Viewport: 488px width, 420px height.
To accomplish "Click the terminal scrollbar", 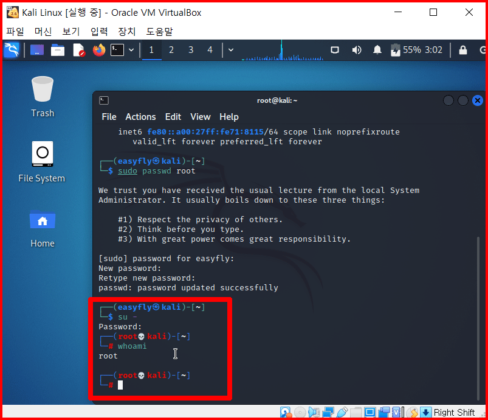I will (478, 318).
